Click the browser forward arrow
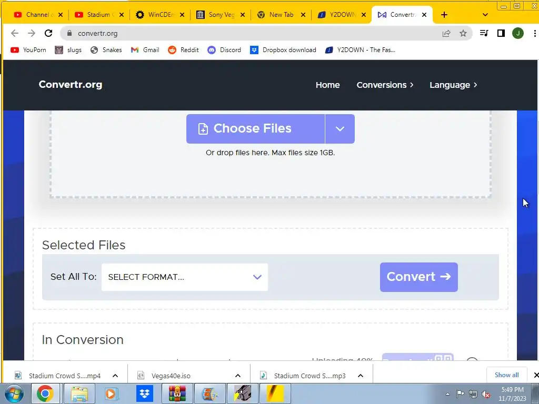Screen dimensions: 539x404 (x=32, y=33)
